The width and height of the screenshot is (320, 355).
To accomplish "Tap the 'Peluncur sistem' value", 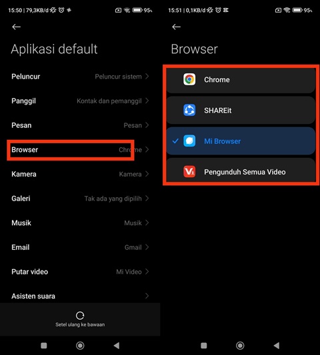I will point(118,77).
